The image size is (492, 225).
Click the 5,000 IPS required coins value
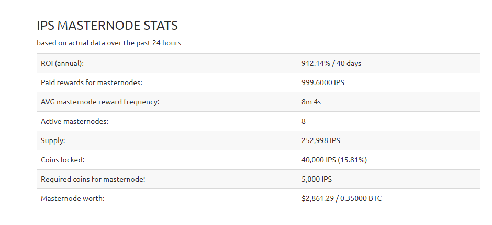(x=317, y=179)
